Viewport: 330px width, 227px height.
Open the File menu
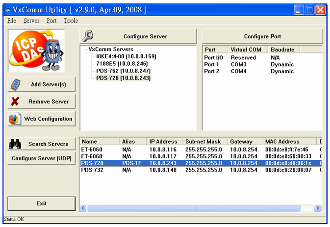tap(12, 21)
